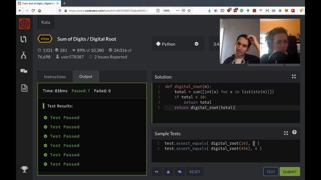This screenshot has height=180, width=321.
Task: Reload the page in the browser
Action: coord(33,10)
